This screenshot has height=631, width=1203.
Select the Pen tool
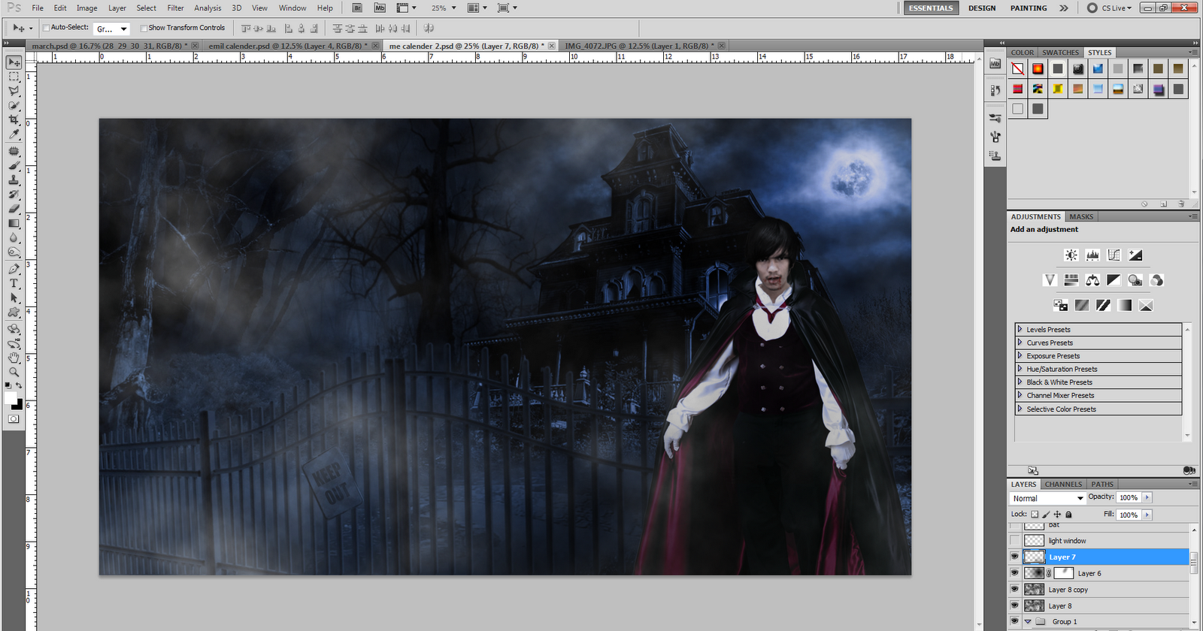[x=14, y=269]
